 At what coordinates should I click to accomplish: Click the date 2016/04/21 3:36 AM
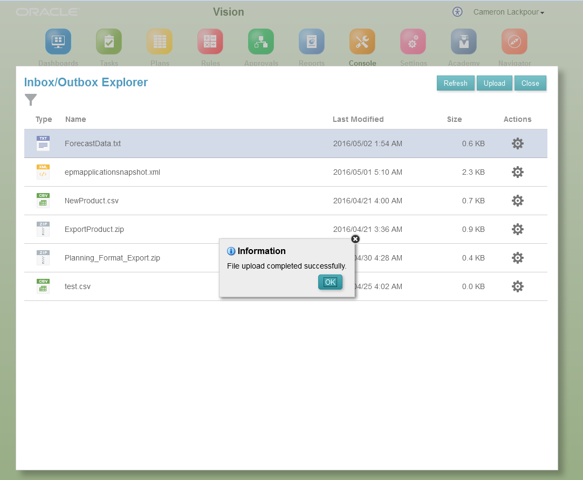(367, 229)
